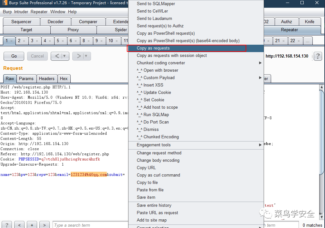Image resolution: width=325 pixels, height=228 pixels.
Task: Open the Decoder tab
Action: point(56,22)
